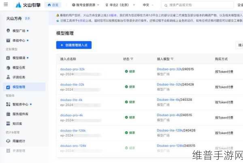
Task: Open the doubao-lite-128k endpoint link
Action: tap(73, 131)
